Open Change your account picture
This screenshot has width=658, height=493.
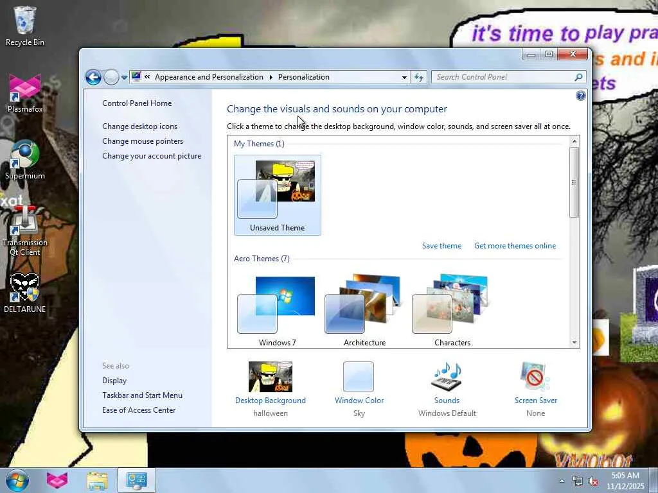coord(152,156)
